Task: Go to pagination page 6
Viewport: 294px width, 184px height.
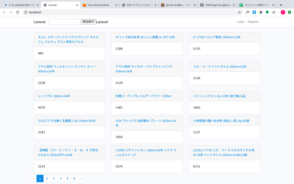Action: pos(74,179)
